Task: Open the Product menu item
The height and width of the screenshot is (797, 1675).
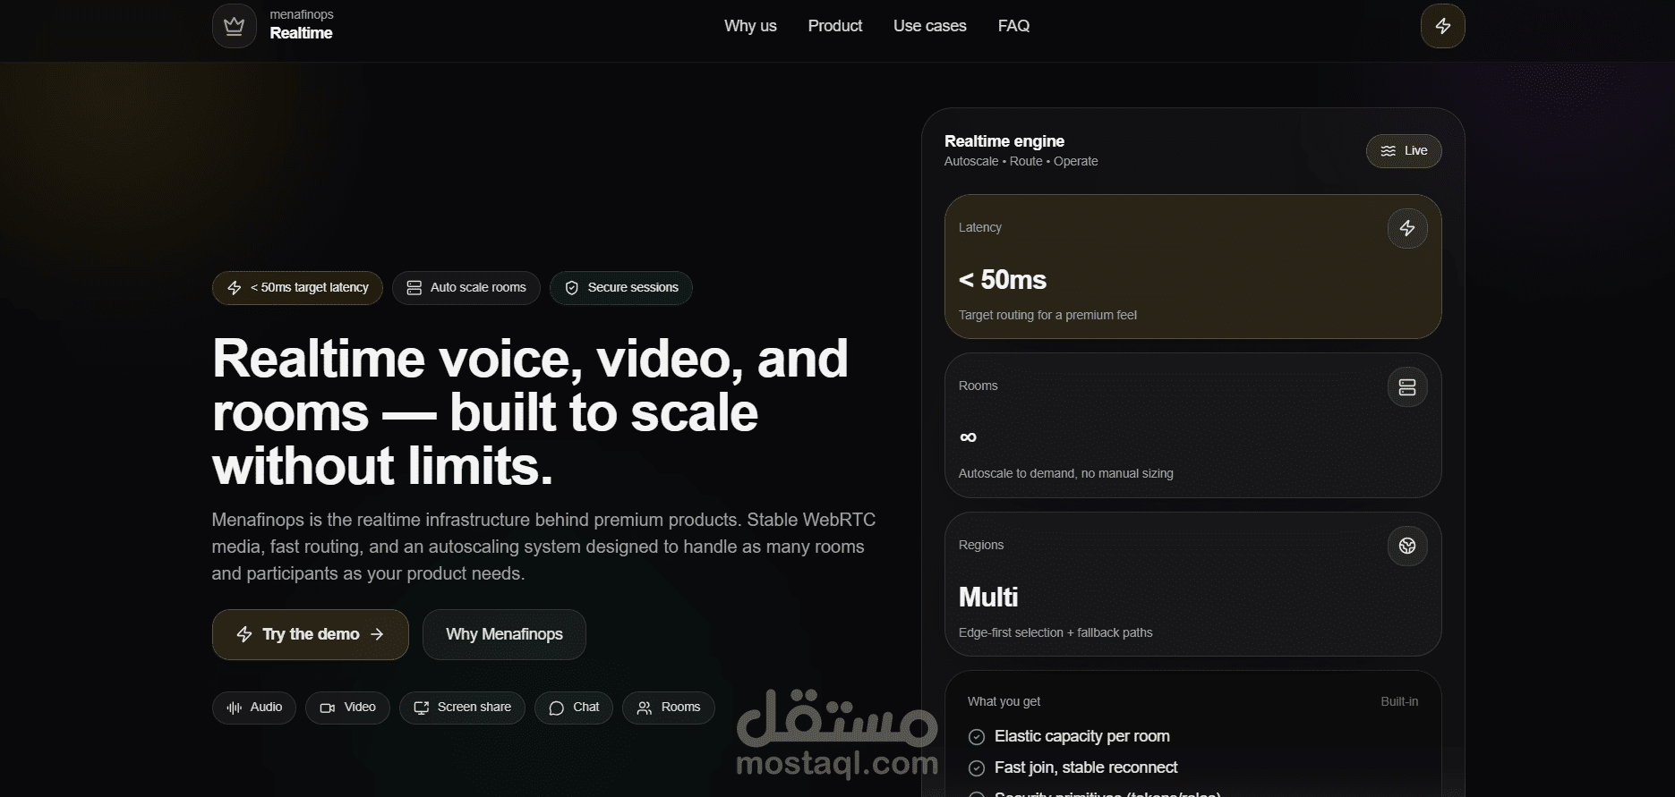Action: pos(835,26)
